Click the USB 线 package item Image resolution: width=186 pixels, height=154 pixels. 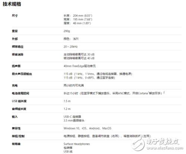click(68, 151)
